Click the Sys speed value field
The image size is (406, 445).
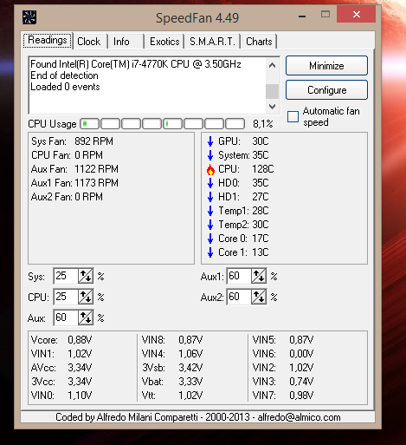click(x=66, y=276)
